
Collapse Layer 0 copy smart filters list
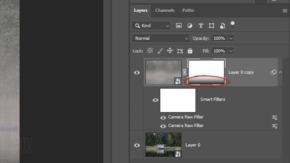[x=280, y=72]
